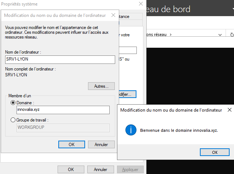Click the domain field containing innovalia.xyz
This screenshot has width=234, height=174.
tap(63, 110)
